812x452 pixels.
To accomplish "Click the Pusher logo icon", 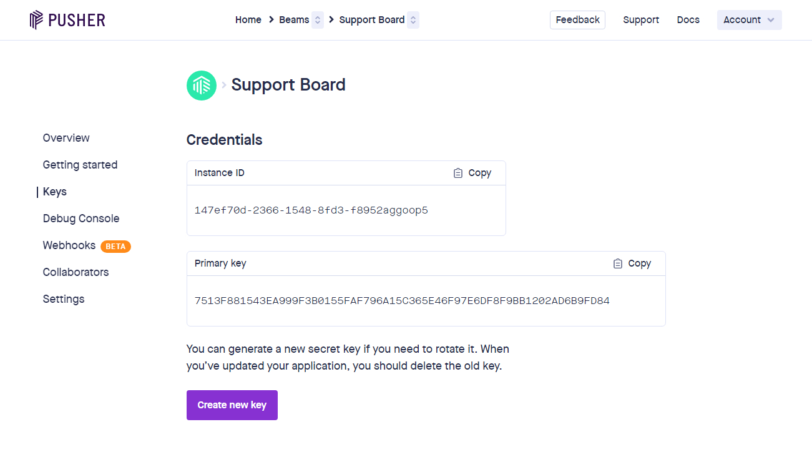I will [x=36, y=20].
